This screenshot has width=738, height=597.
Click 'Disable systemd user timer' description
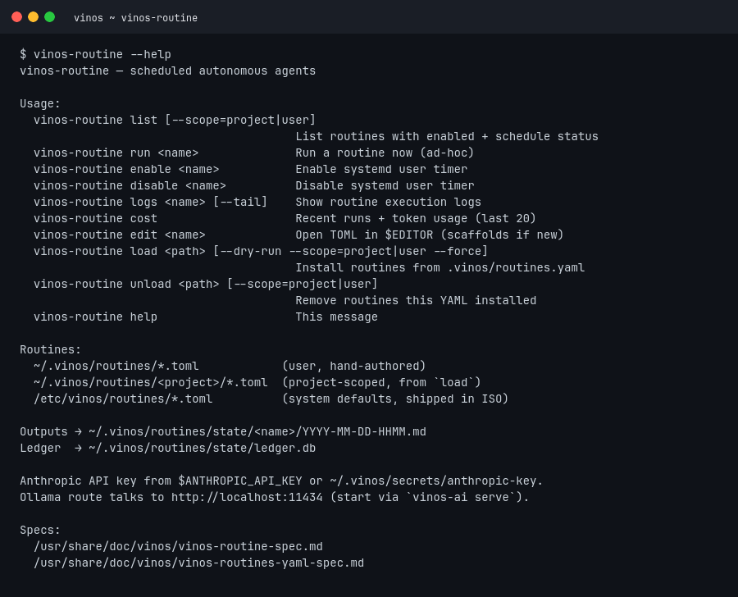pyautogui.click(x=385, y=186)
